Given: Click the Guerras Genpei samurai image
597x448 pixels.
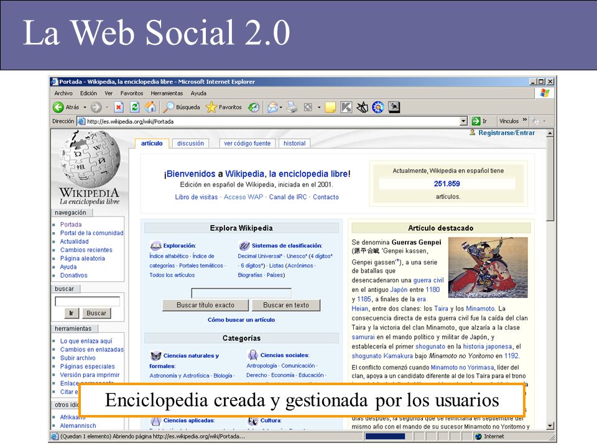Looking at the screenshot, I should 488,268.
